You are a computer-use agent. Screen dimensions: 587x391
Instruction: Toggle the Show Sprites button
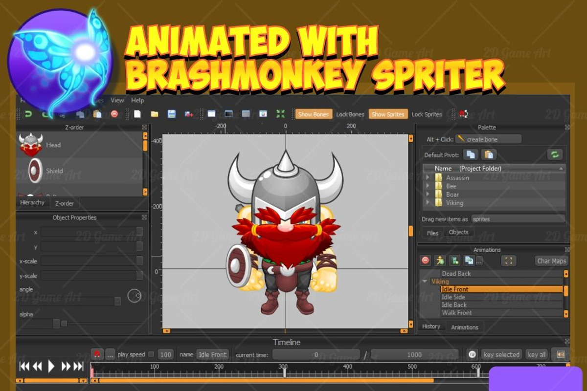coord(388,114)
